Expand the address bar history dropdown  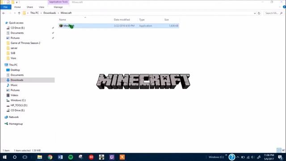click(x=255, y=13)
